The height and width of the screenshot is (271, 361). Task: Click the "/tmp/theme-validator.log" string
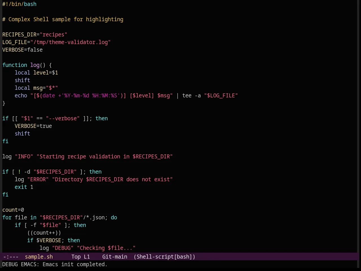[71, 42]
